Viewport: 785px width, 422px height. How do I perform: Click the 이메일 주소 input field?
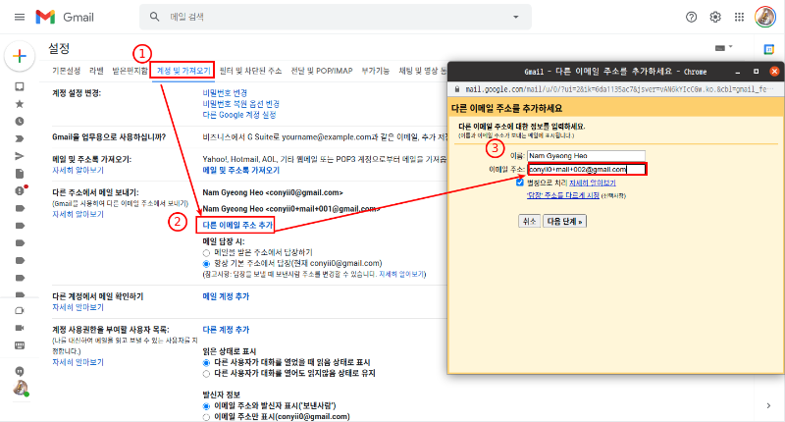[x=587, y=169]
